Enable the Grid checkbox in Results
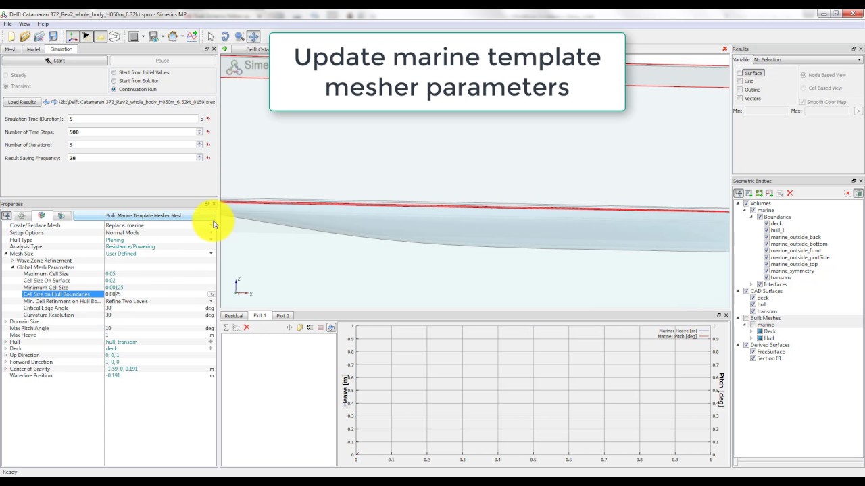This screenshot has height=486, width=865. [x=740, y=81]
